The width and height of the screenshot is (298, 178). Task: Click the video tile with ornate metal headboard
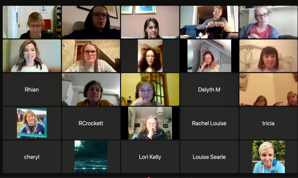268,56
